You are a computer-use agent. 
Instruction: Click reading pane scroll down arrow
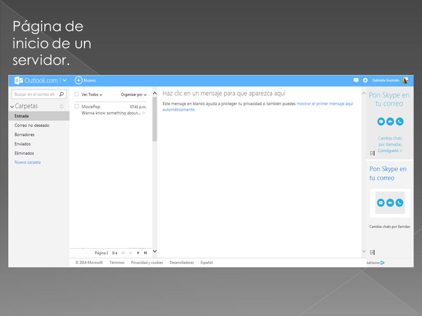(364, 251)
